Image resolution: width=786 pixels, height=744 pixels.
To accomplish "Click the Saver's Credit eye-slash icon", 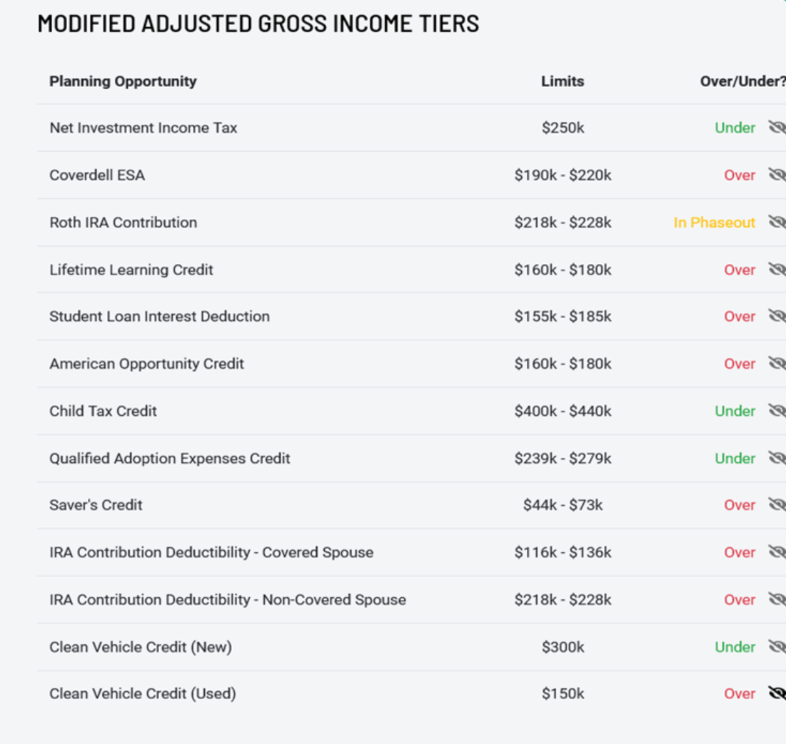I will click(x=777, y=504).
